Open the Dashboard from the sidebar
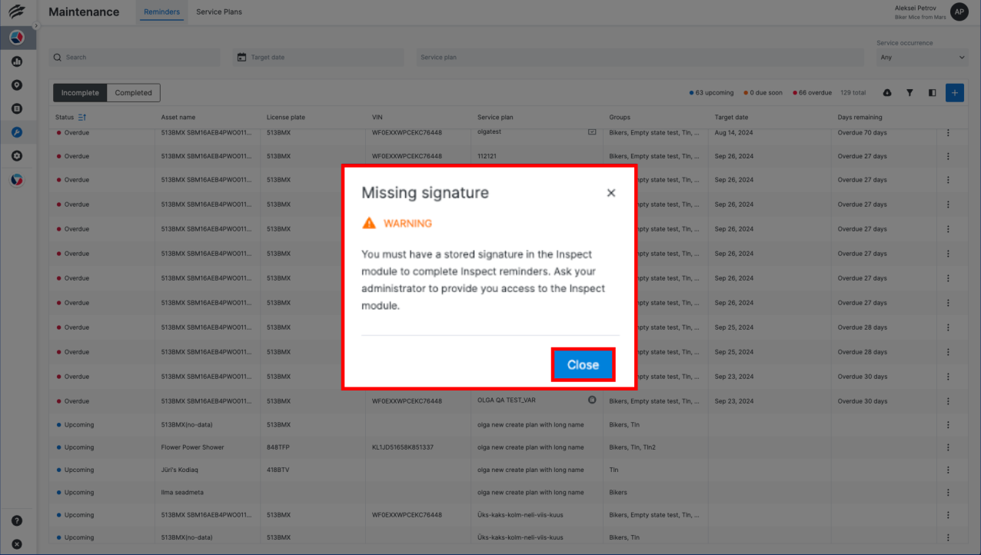The width and height of the screenshot is (981, 555). [16, 38]
